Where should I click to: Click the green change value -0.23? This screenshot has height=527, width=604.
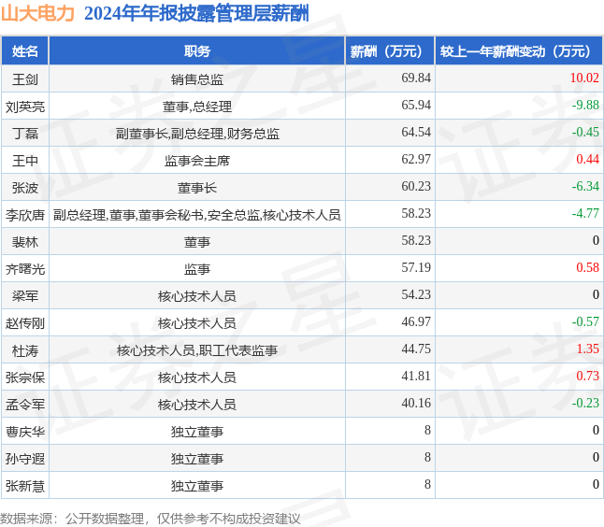click(x=585, y=403)
